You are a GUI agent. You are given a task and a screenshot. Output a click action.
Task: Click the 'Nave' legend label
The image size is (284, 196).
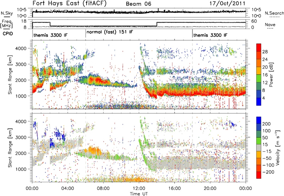[270, 24]
